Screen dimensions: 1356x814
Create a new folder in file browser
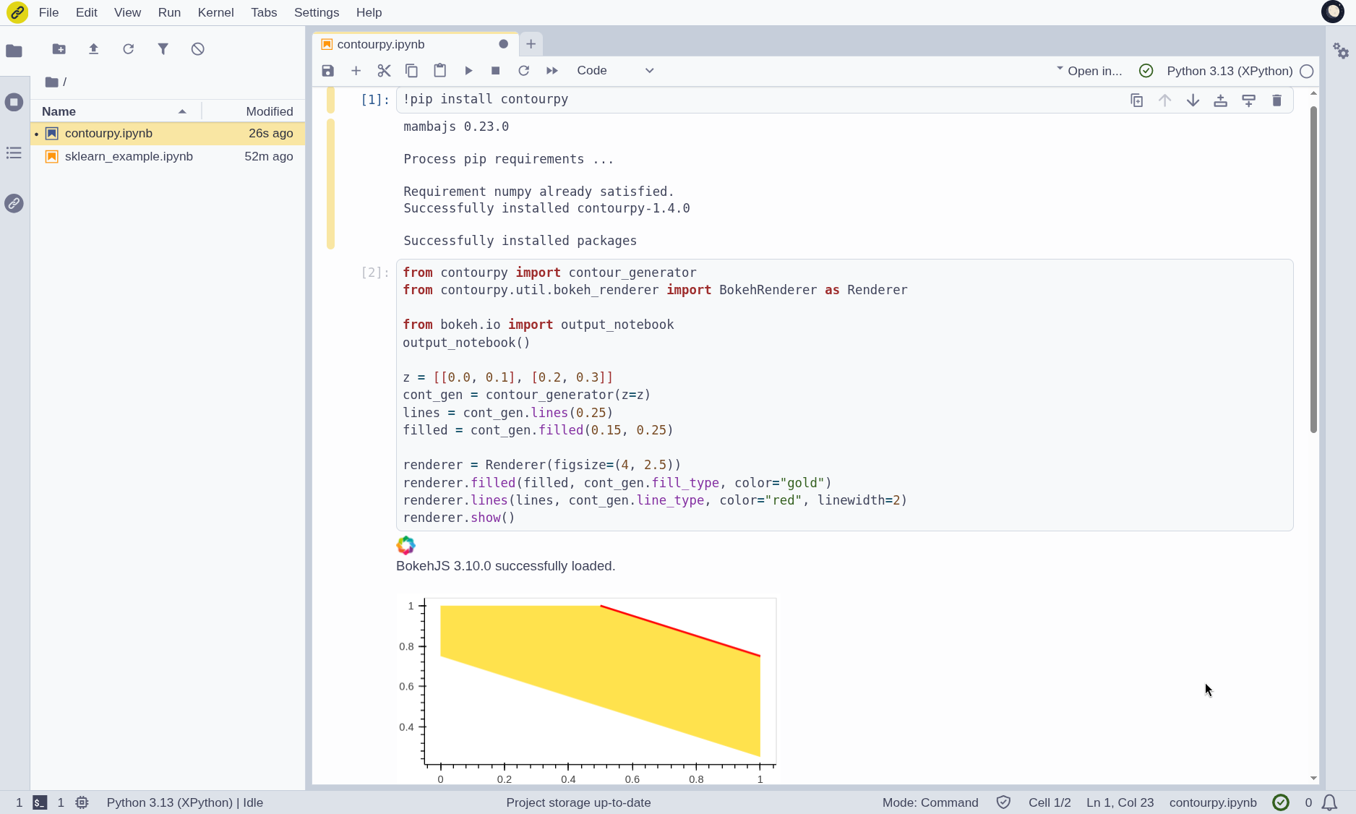pos(59,49)
